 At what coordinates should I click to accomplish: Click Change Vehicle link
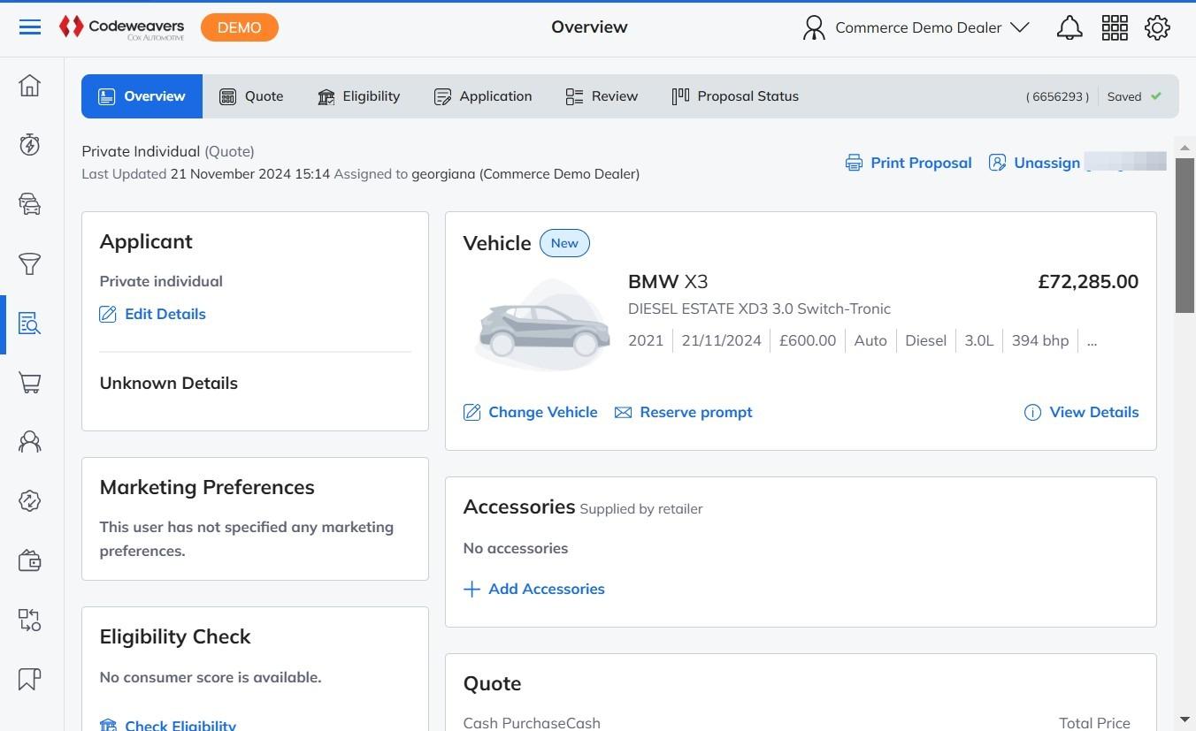(543, 413)
